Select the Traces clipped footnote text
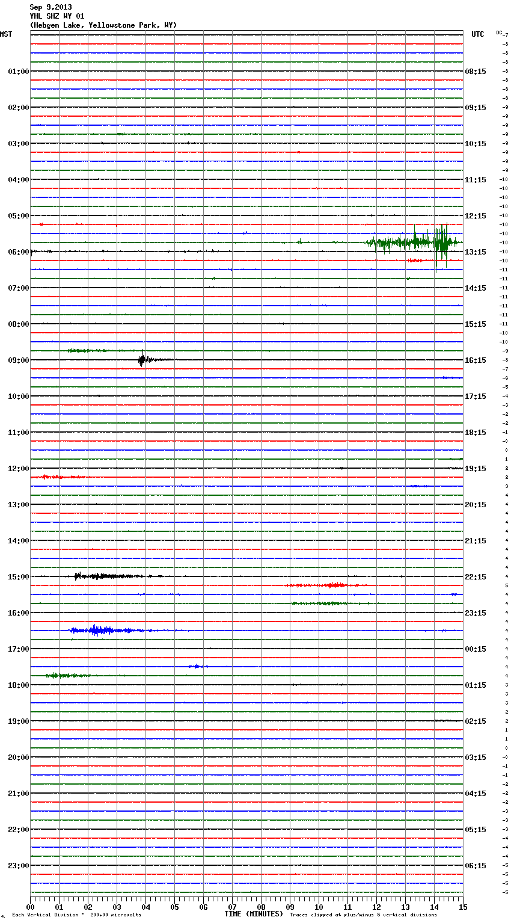511x923 pixels. coord(363,915)
